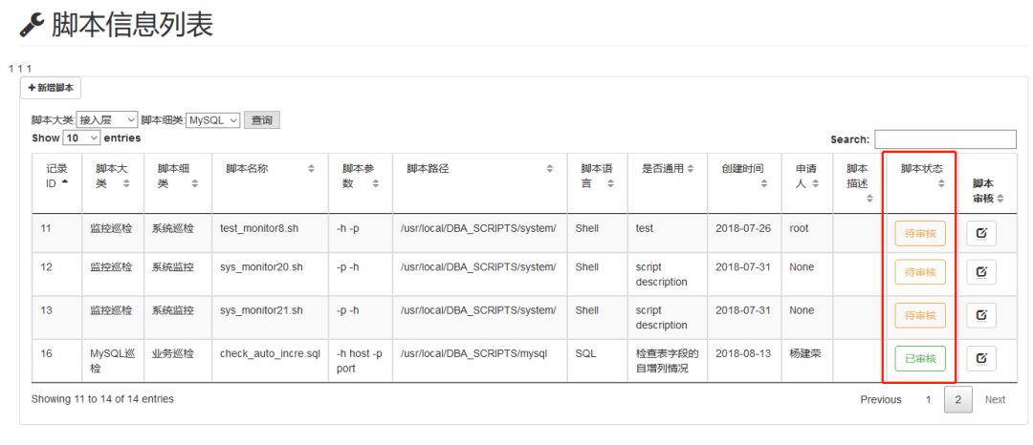Open the audit icon for sys_monitor21.sh
Viewport: 1033px width, 445px height.
click(981, 314)
